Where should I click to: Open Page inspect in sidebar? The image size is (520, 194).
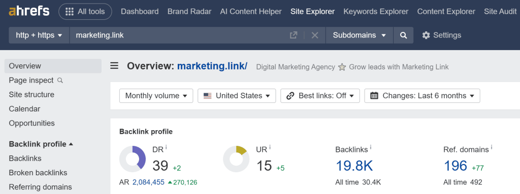coord(36,80)
